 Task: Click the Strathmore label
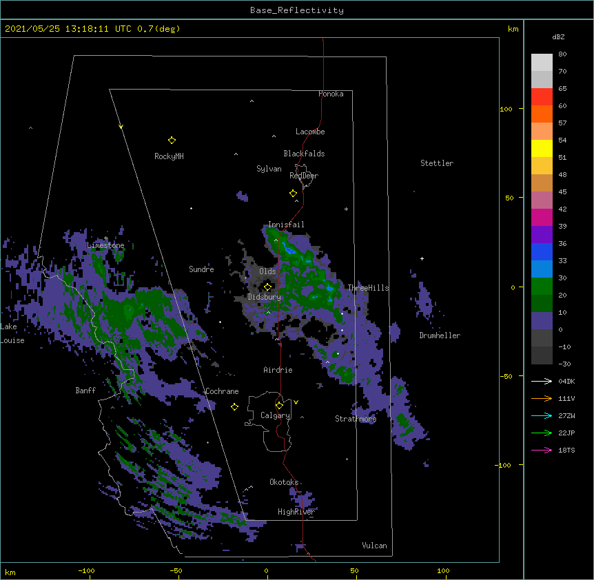point(356,419)
